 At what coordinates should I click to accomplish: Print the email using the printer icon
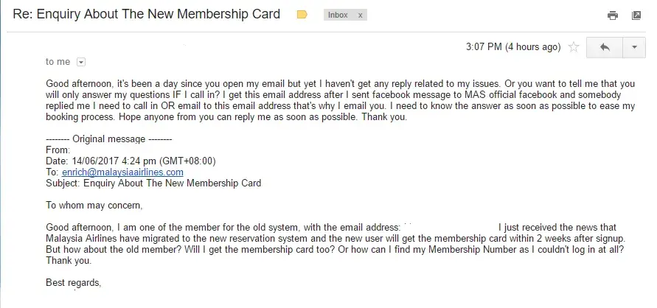pos(612,15)
